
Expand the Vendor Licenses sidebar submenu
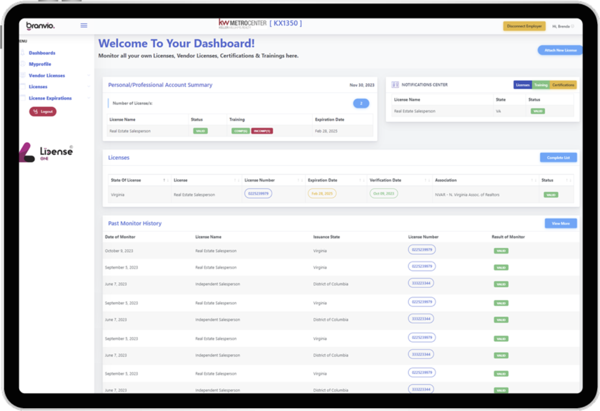coord(89,76)
